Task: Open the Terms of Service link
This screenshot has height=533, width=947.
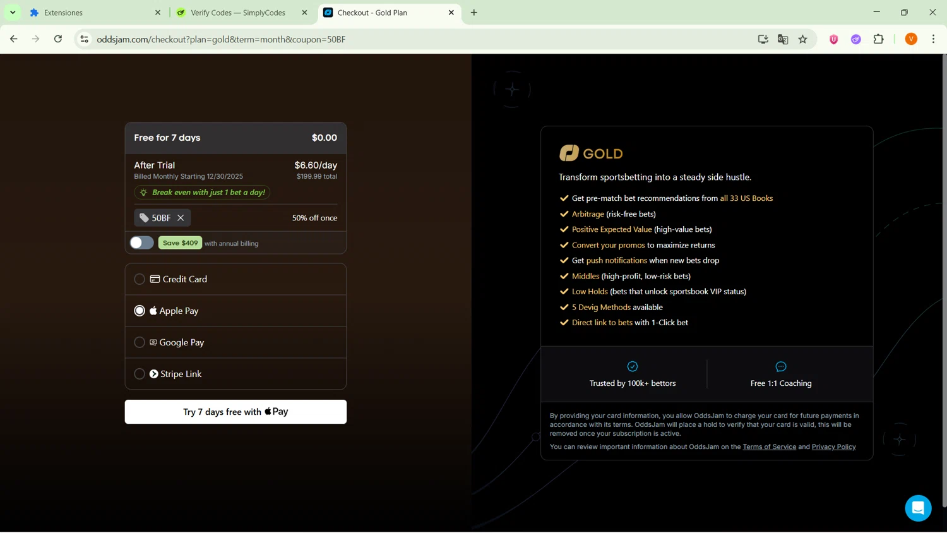Action: pyautogui.click(x=769, y=447)
